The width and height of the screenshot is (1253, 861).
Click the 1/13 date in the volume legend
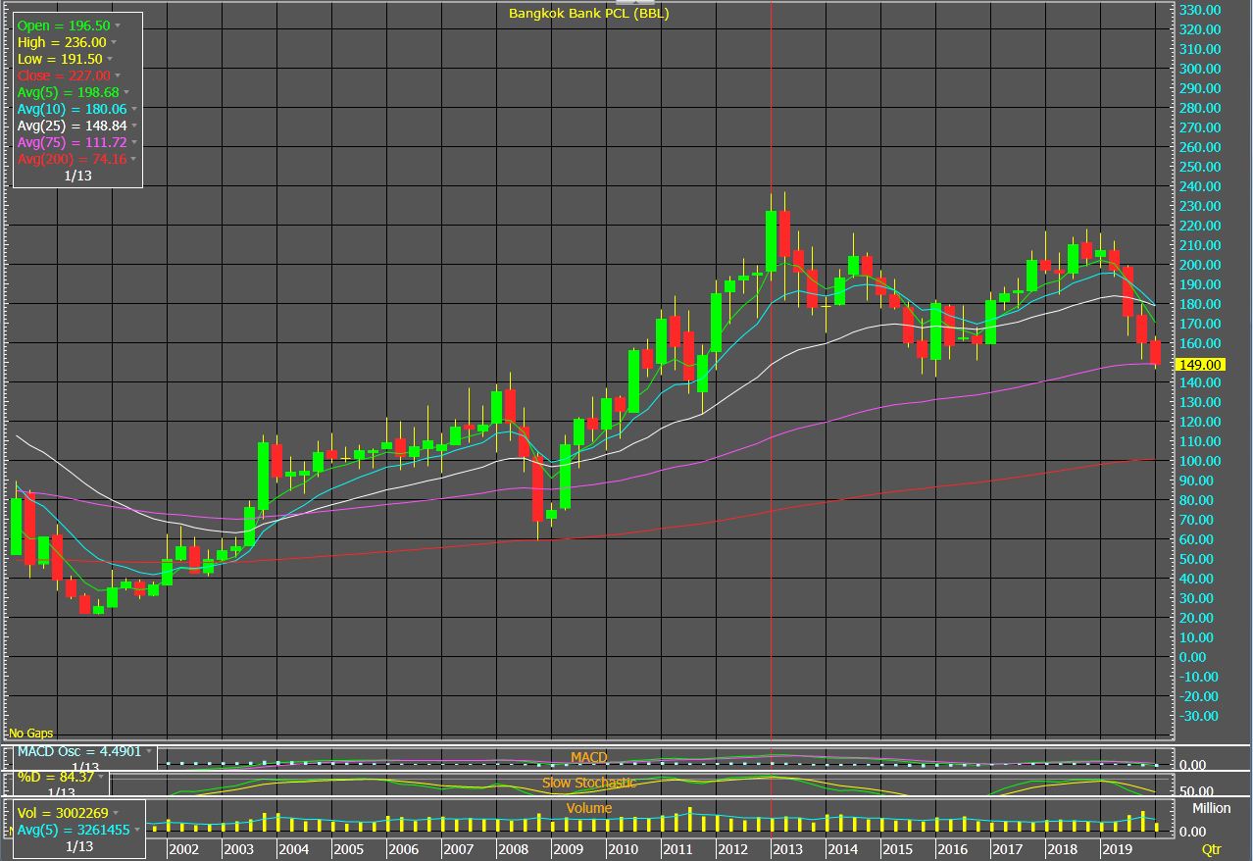coord(77,846)
